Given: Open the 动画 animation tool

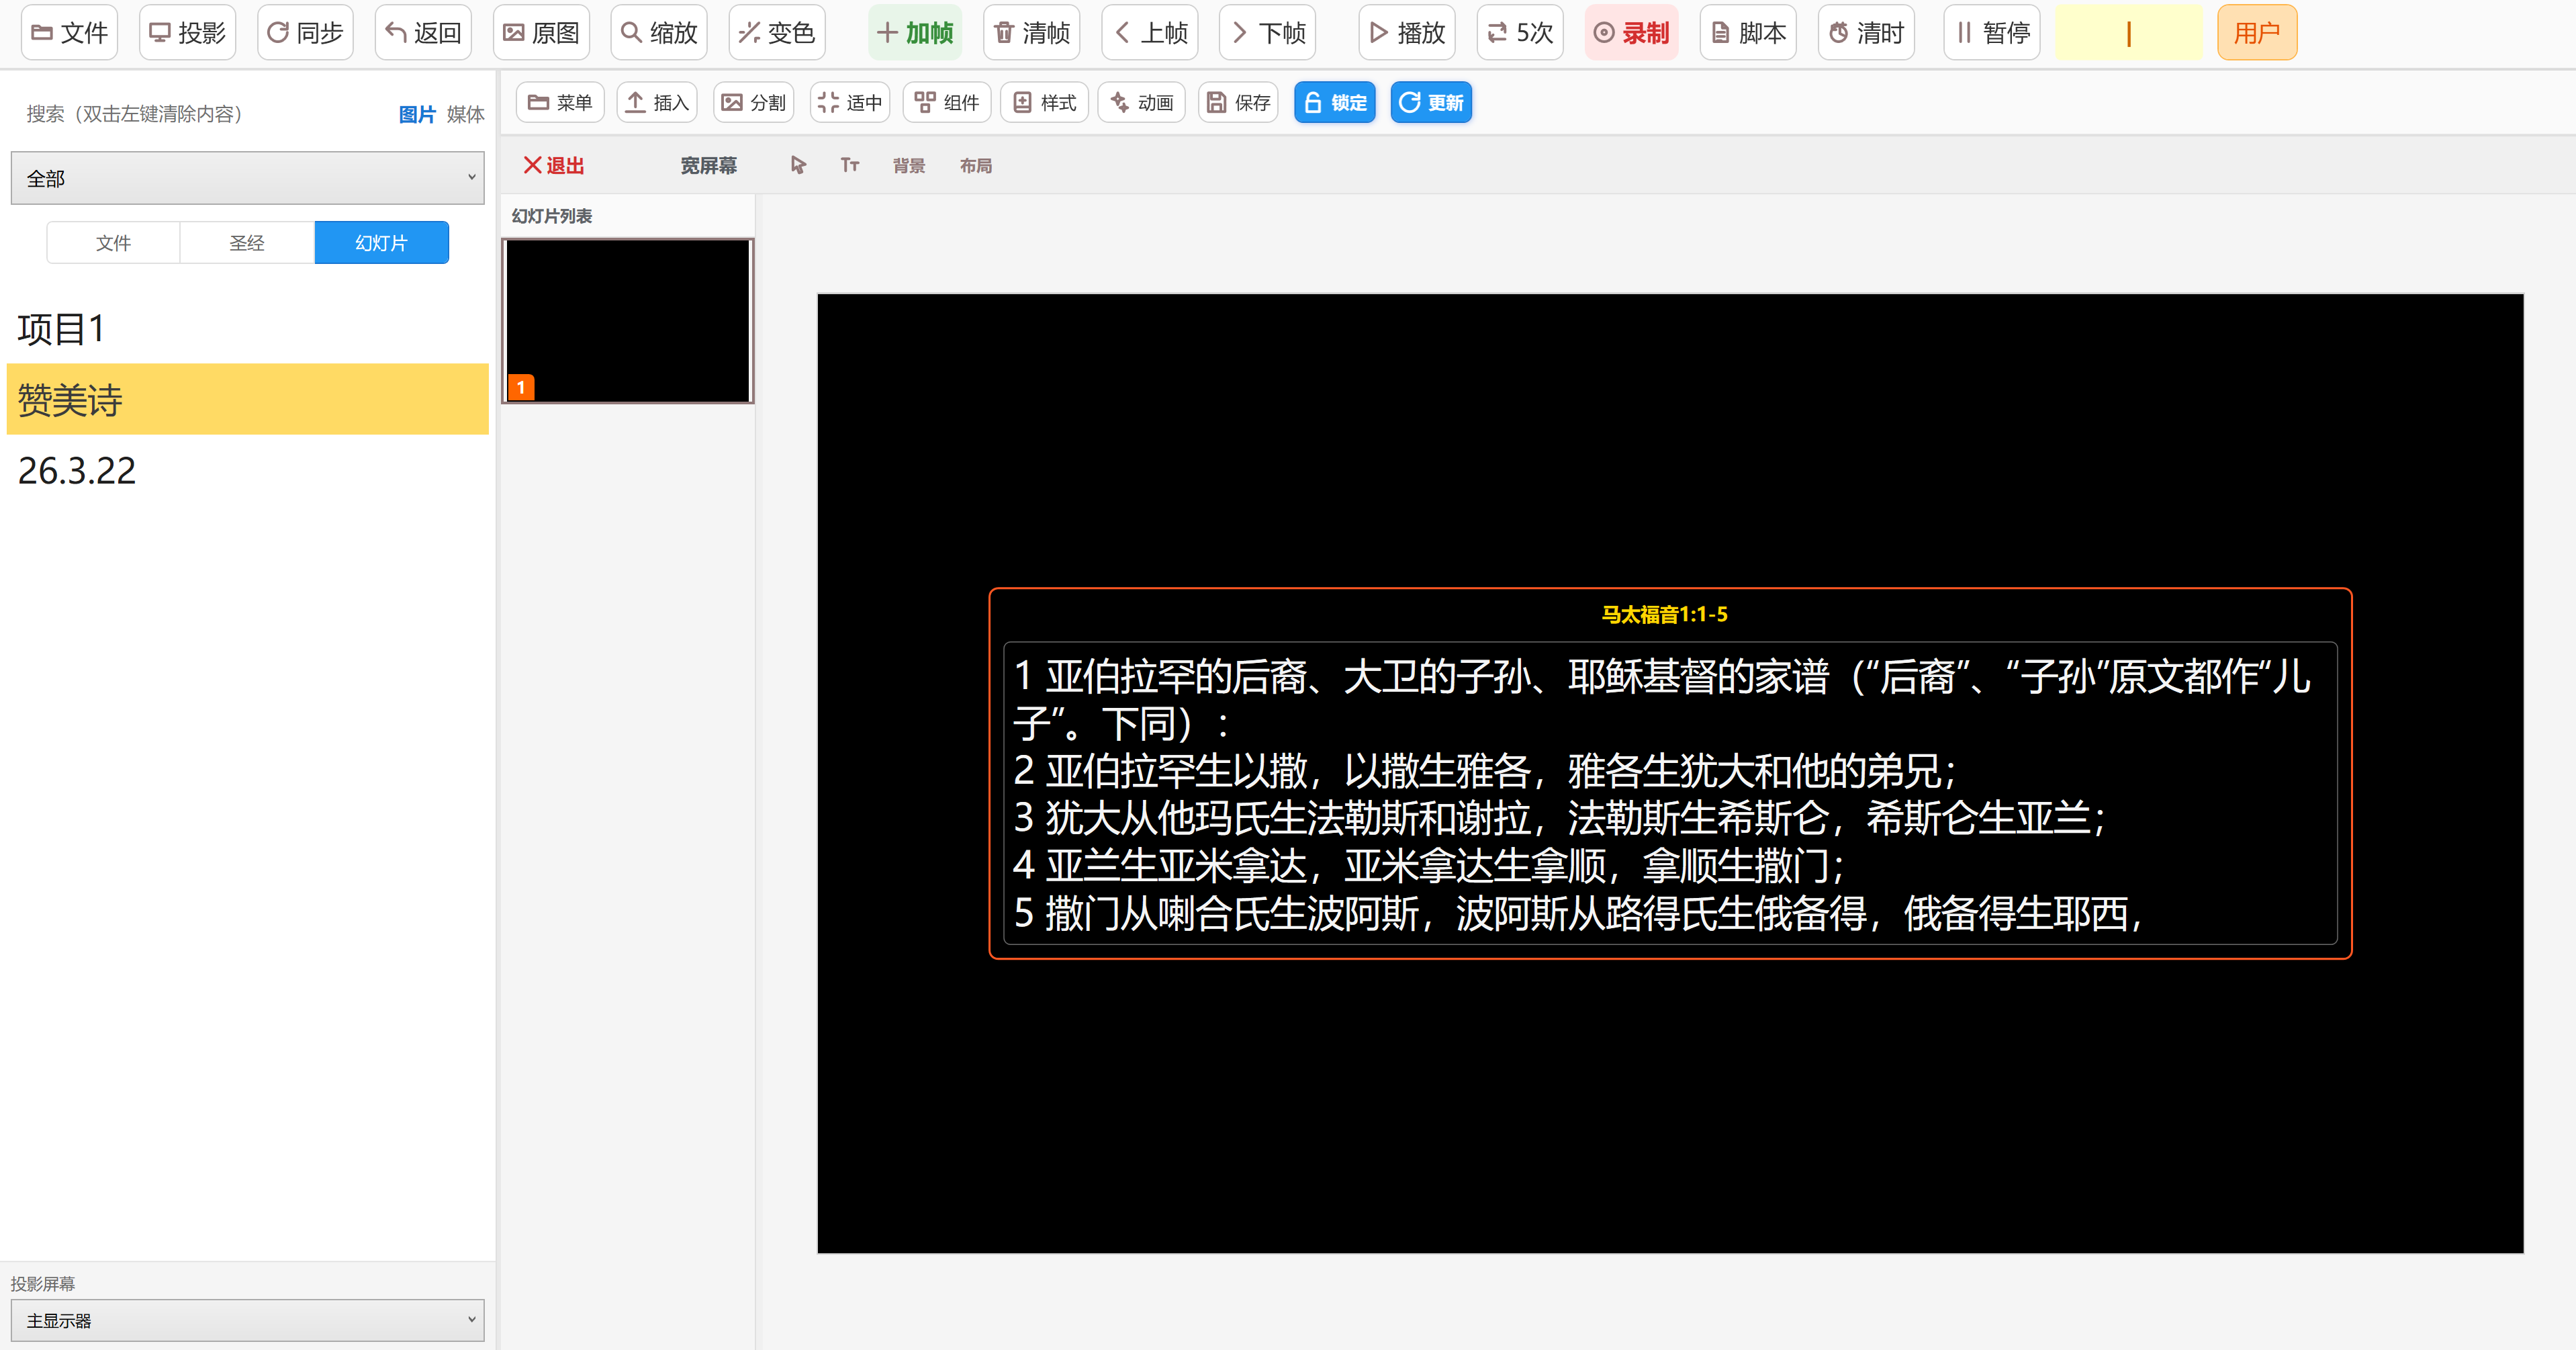Looking at the screenshot, I should tap(1140, 102).
